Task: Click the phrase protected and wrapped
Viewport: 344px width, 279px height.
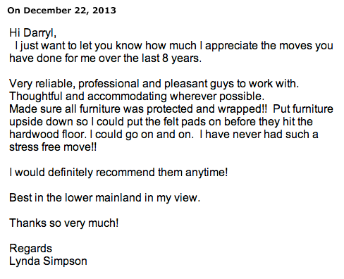Action: pos(204,109)
